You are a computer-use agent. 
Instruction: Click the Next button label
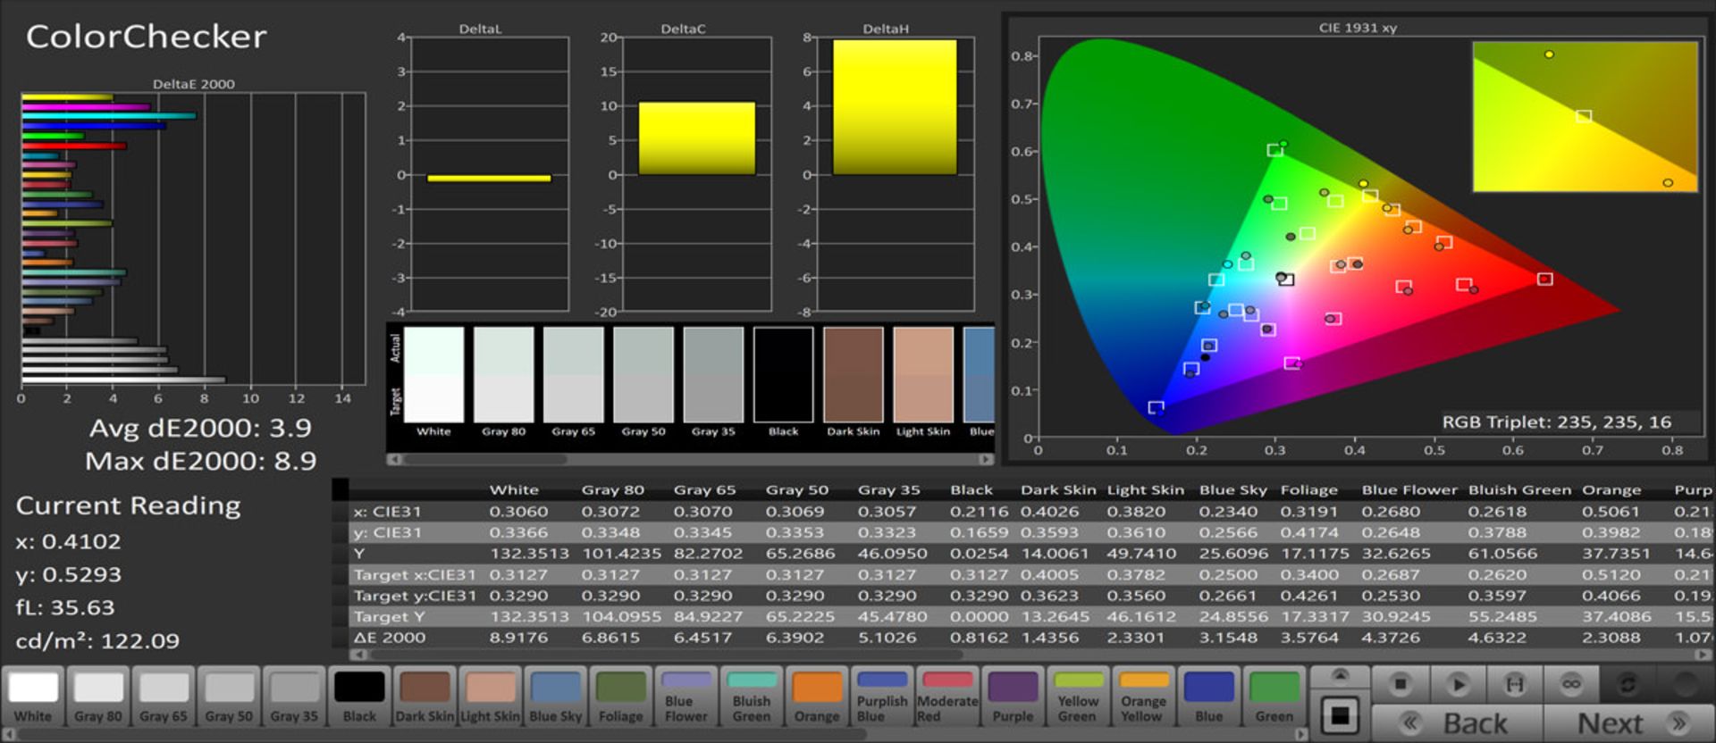(1610, 723)
